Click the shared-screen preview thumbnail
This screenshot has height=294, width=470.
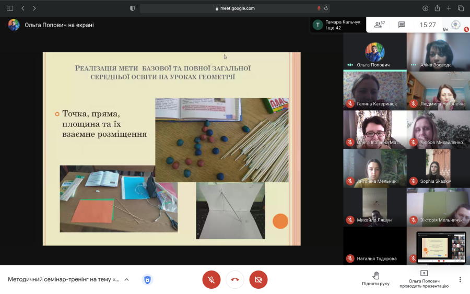(x=441, y=248)
